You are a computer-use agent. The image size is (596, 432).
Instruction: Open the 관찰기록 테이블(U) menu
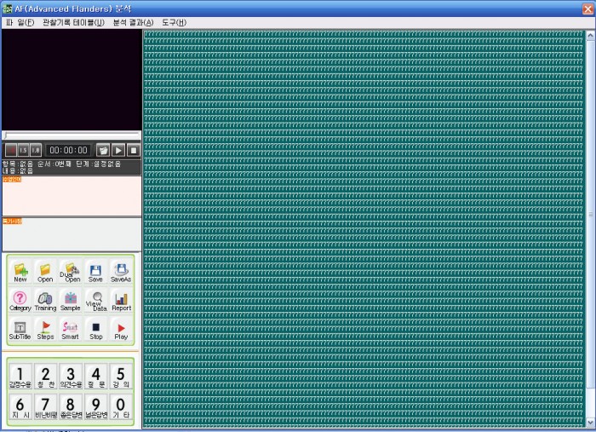point(73,22)
